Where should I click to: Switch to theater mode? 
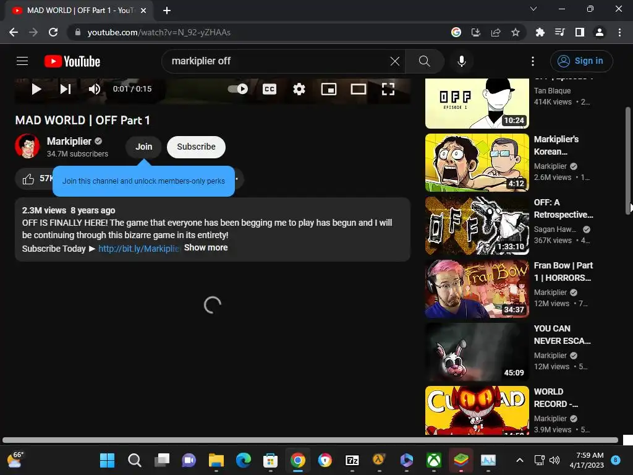point(358,89)
